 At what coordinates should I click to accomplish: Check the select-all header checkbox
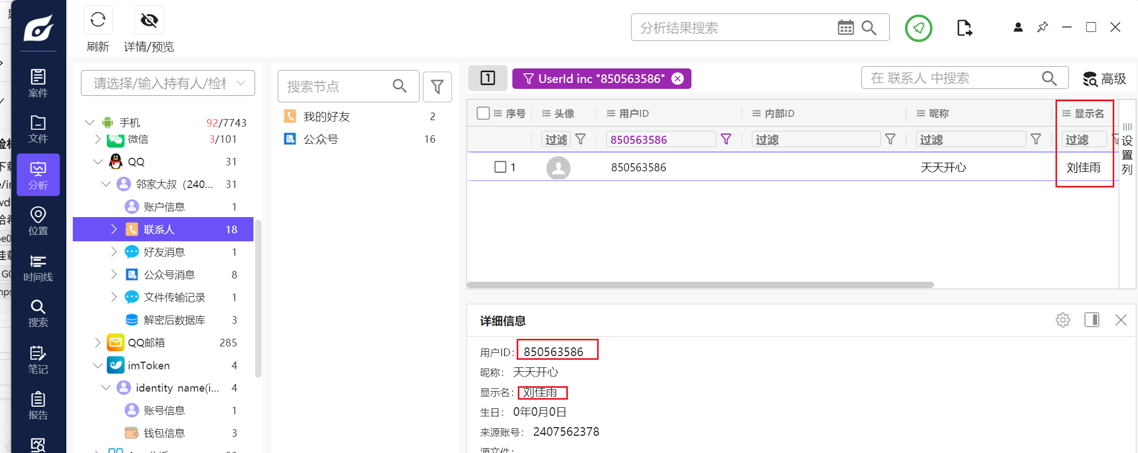[483, 113]
